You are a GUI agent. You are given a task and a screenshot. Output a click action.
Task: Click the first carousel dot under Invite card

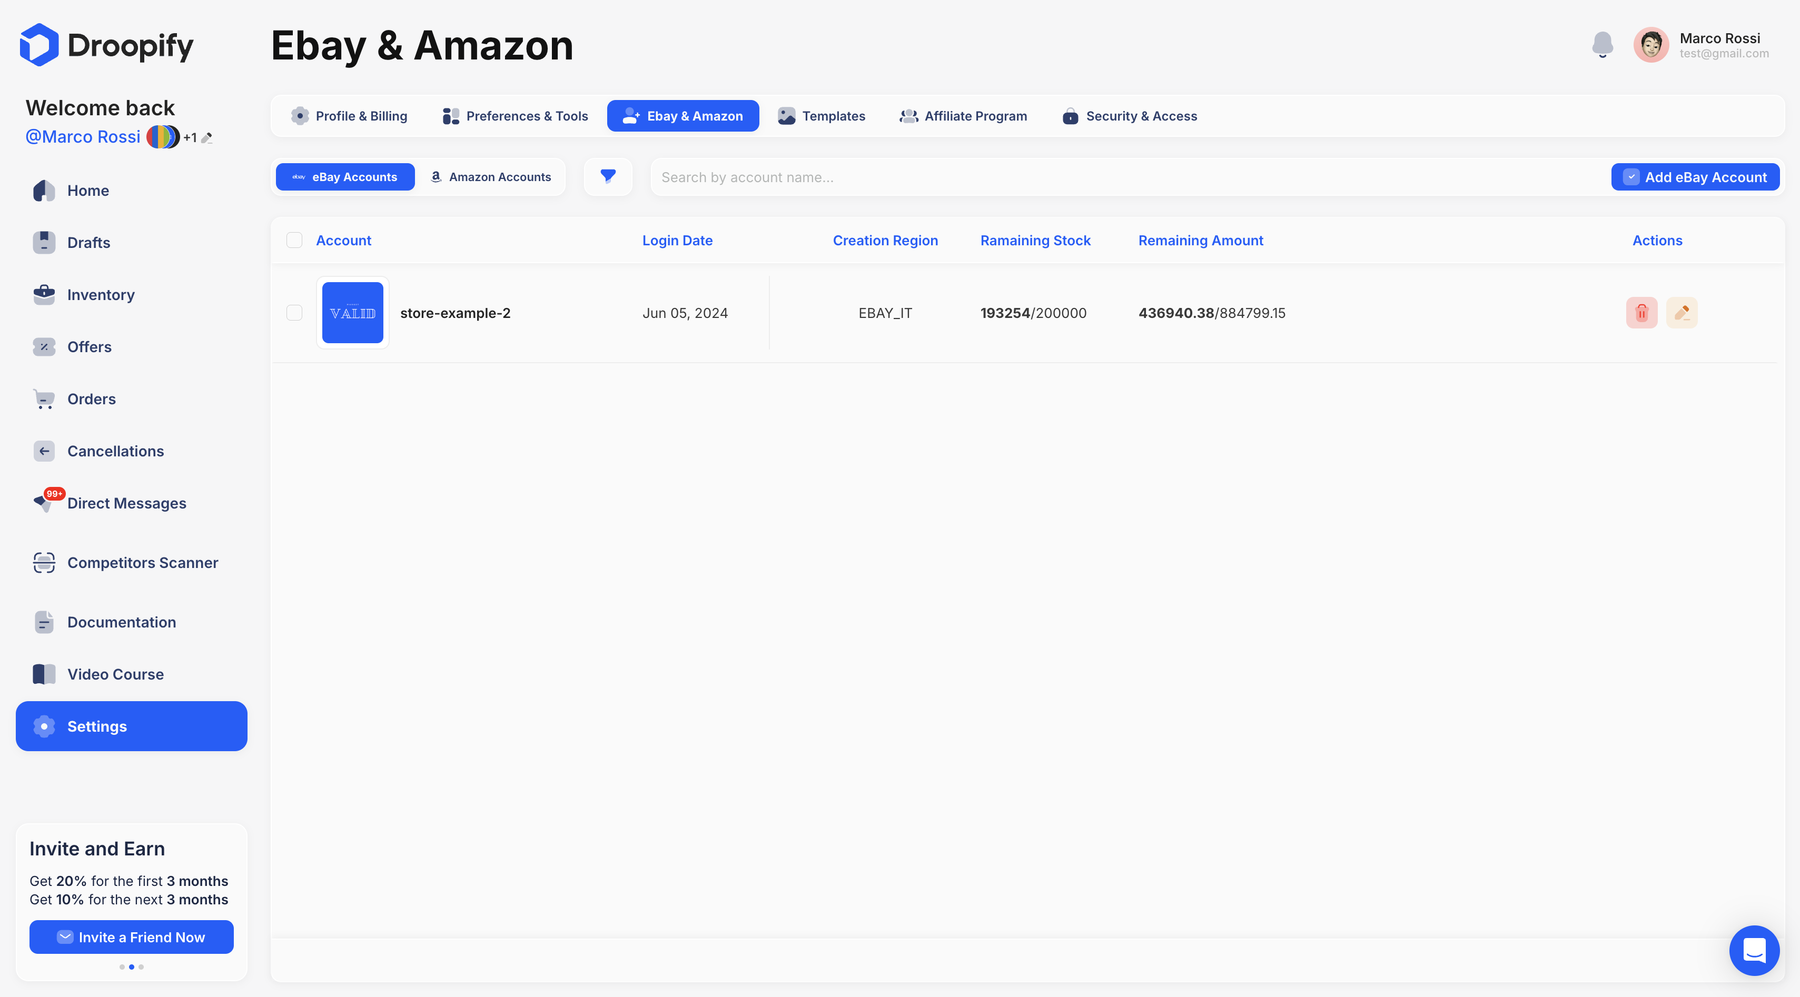tap(122, 967)
